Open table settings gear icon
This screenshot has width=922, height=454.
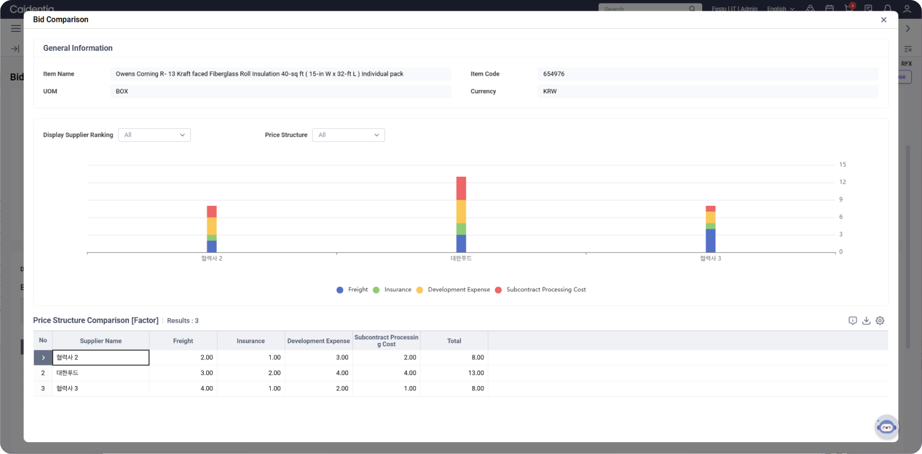880,320
